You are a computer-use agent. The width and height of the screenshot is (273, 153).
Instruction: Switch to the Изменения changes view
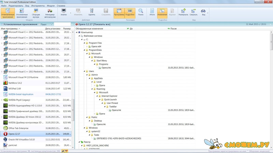click(x=162, y=13)
